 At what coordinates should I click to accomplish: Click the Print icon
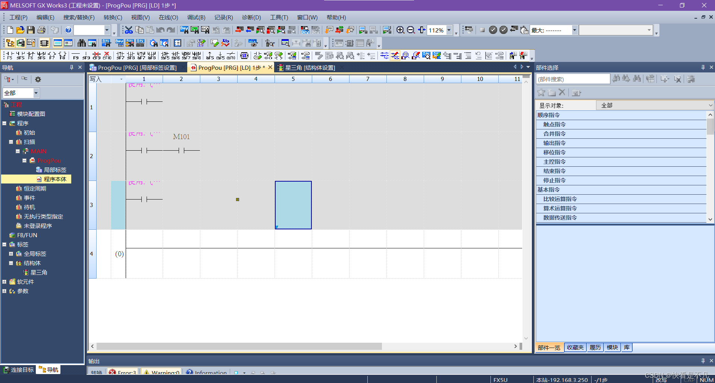click(41, 30)
